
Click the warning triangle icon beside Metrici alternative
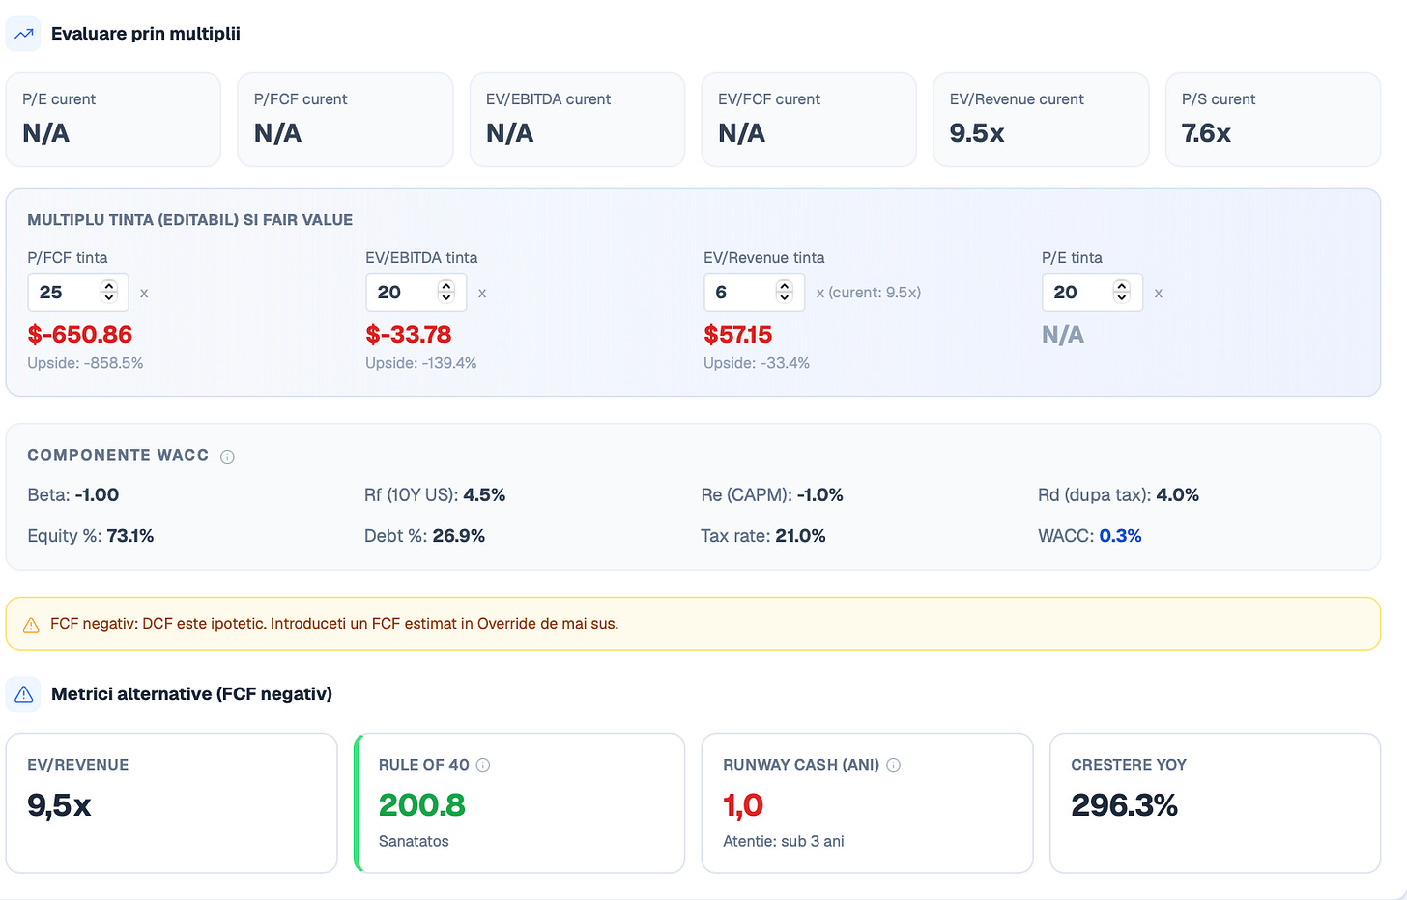pyautogui.click(x=24, y=694)
